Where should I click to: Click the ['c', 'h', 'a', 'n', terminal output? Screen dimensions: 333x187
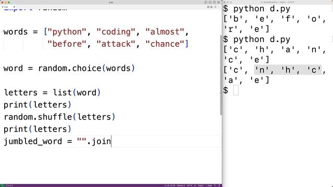[x=275, y=50]
